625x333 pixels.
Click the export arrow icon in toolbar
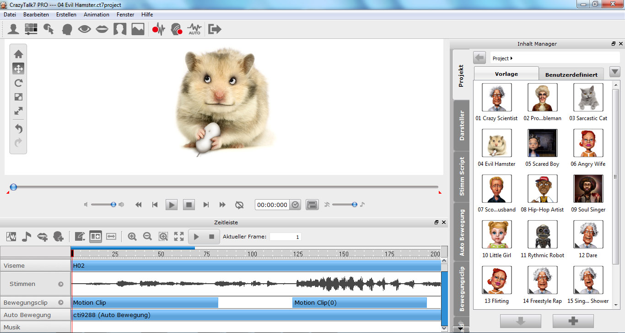215,30
